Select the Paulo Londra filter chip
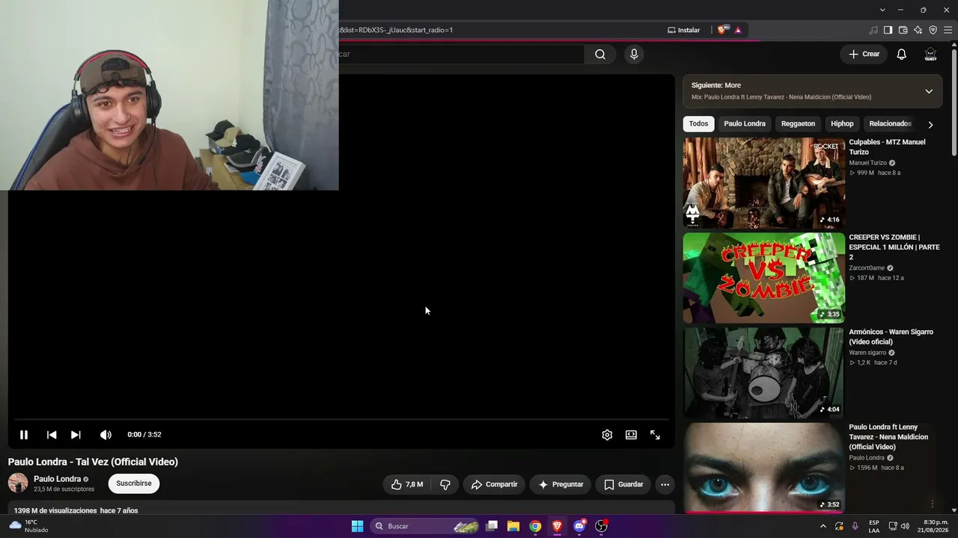958x538 pixels. pyautogui.click(x=745, y=124)
